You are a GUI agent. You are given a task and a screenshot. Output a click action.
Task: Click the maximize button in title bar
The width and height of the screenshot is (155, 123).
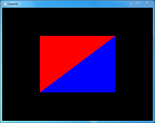click(138, 3)
